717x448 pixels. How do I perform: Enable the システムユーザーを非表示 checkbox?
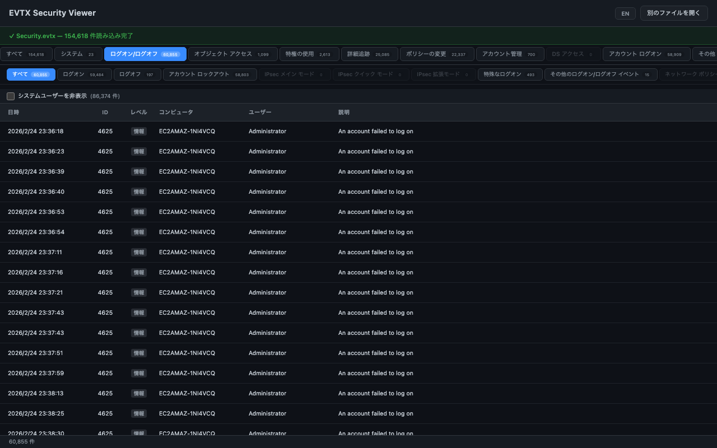click(11, 96)
